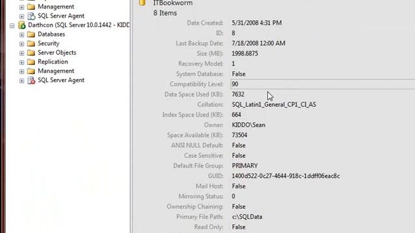This screenshot has height=233, width=415.
Task: Click the 'Owner:' label
Action: point(213,125)
